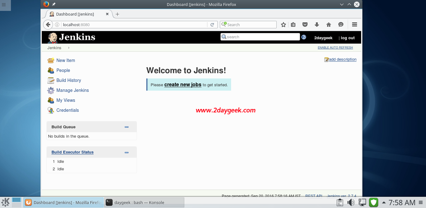Image resolution: width=426 pixels, height=208 pixels.
Task: Open the network tray icon
Action: click(x=362, y=202)
